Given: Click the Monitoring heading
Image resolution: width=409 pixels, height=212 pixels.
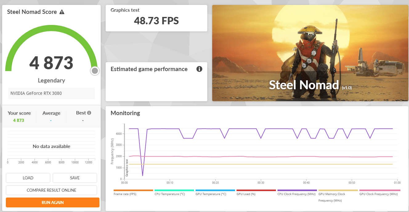Looking at the screenshot, I should (x=125, y=113).
